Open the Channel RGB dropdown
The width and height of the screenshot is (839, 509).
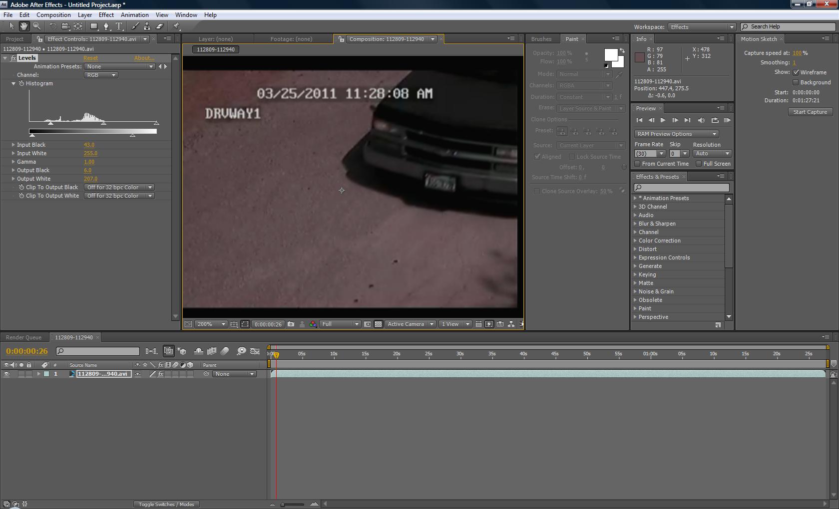click(100, 75)
